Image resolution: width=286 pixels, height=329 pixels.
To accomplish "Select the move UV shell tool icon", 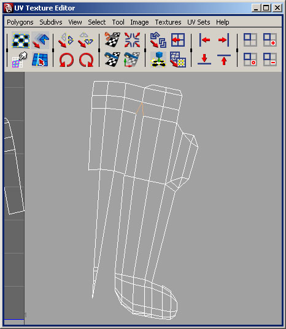I will click(x=40, y=40).
